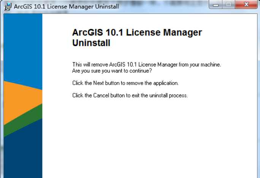
Task: Click the window title text in title bar
Action: [66, 6]
